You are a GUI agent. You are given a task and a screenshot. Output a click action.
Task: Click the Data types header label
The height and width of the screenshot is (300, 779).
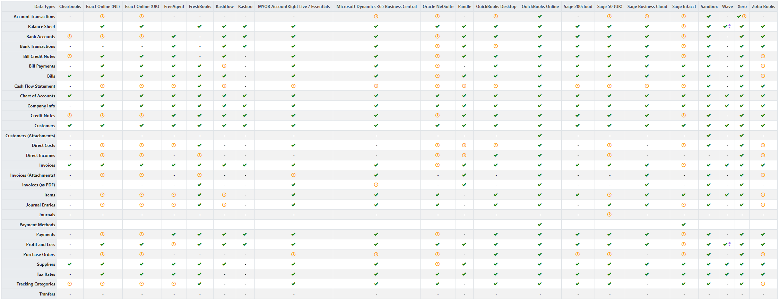[x=45, y=7]
